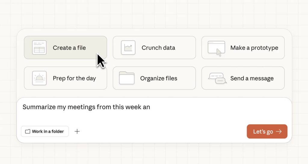Image resolution: width=308 pixels, height=164 pixels.
Task: Click the word Summarize in the prompt text
Action: click(x=39, y=107)
